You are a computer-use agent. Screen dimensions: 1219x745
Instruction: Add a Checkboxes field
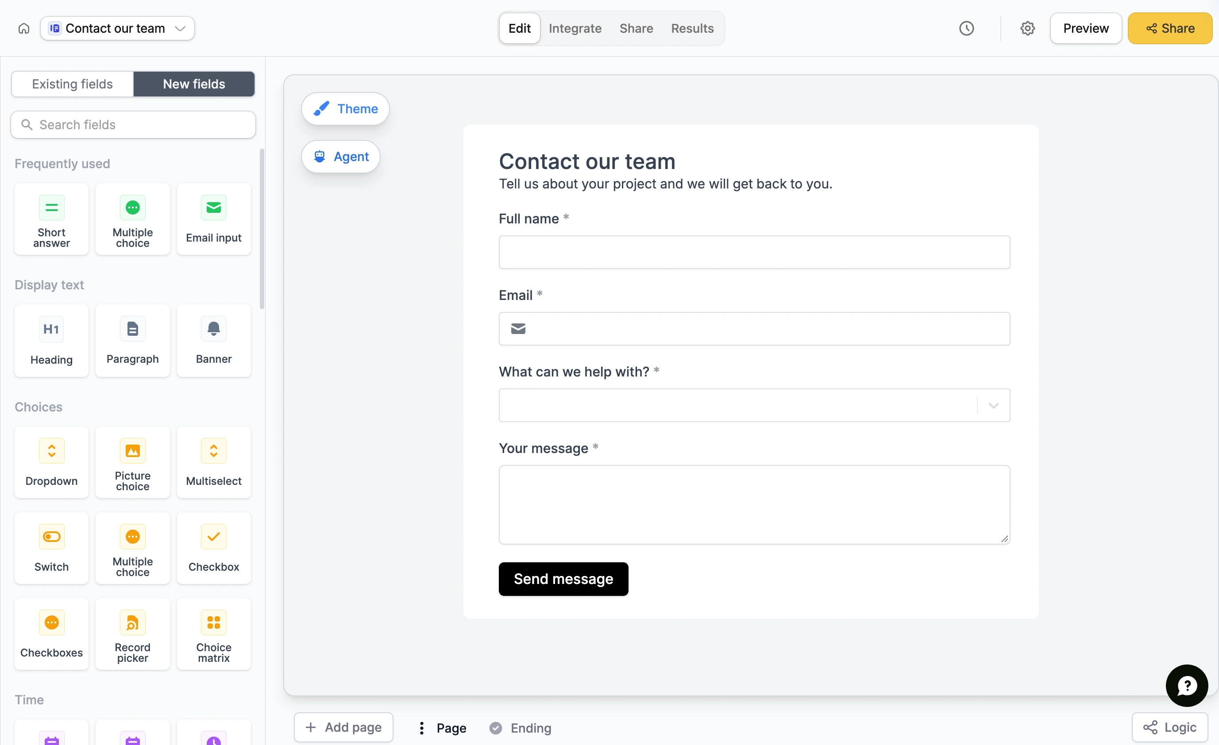pos(51,634)
